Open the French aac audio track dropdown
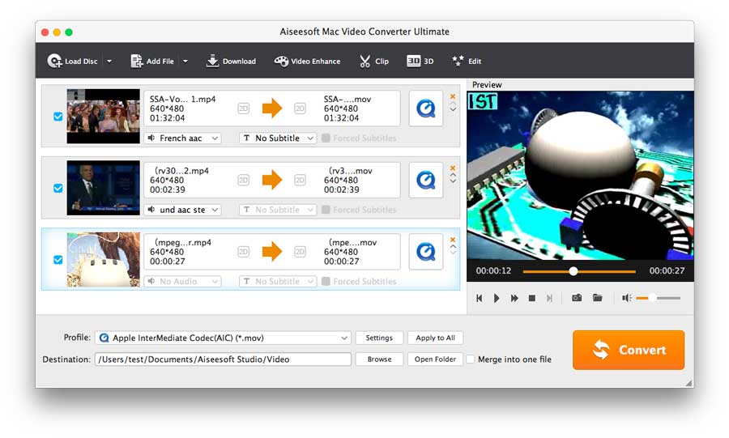The height and width of the screenshot is (438, 729). (x=183, y=138)
